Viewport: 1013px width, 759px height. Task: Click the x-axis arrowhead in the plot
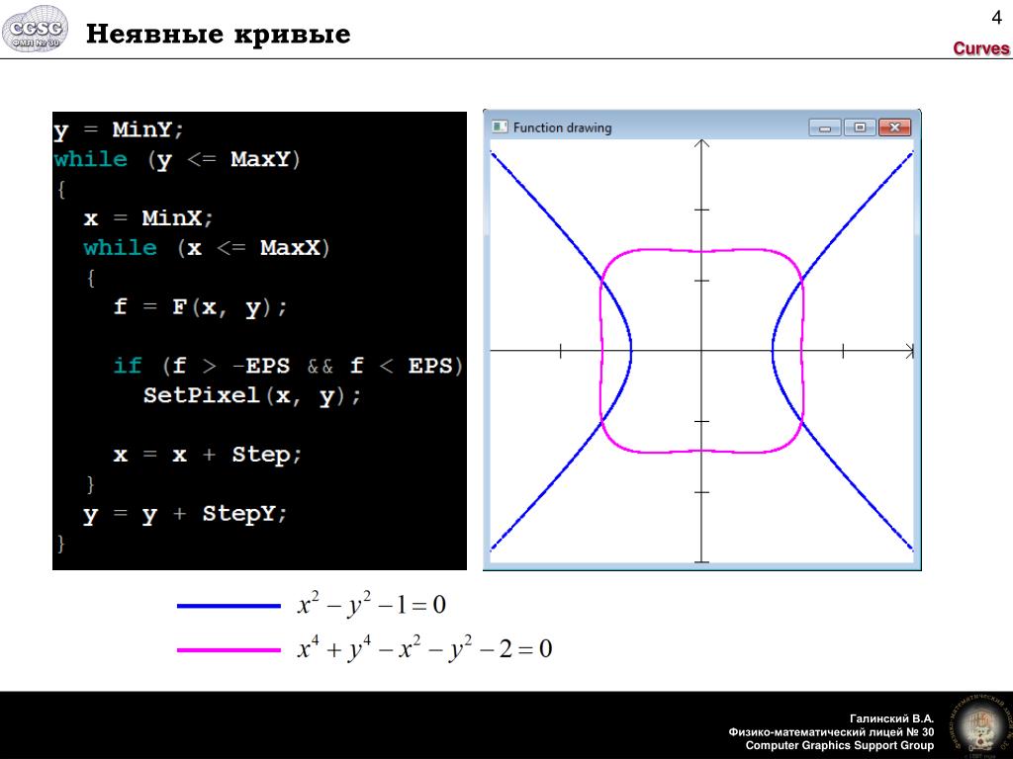pos(910,351)
